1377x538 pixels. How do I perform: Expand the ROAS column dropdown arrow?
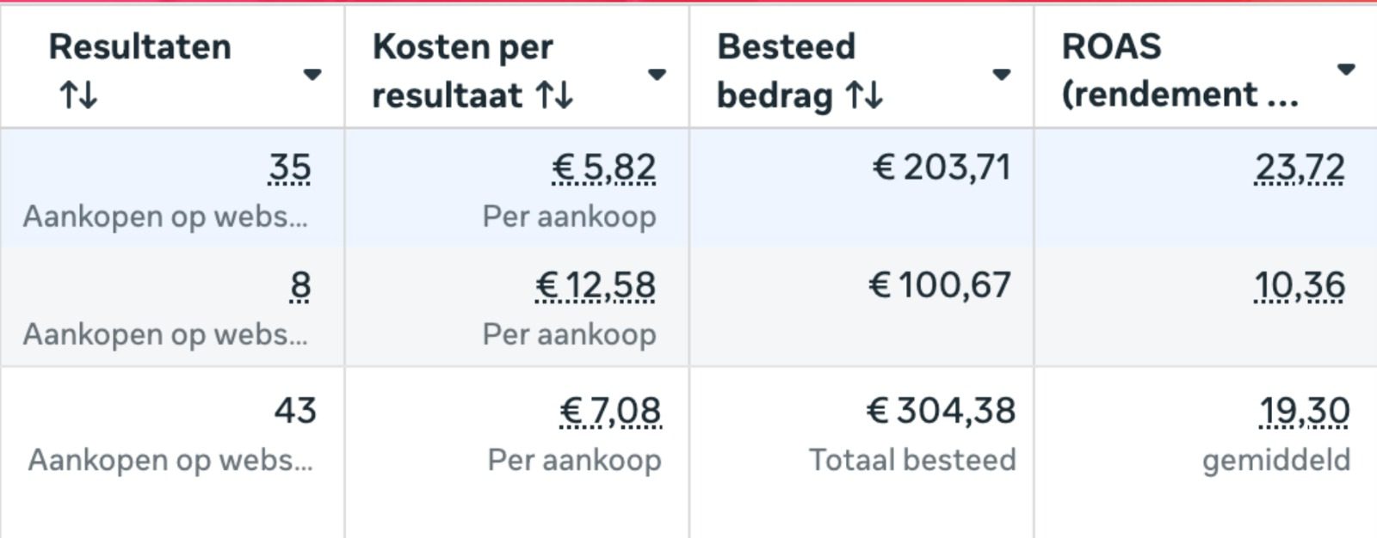tap(1346, 70)
